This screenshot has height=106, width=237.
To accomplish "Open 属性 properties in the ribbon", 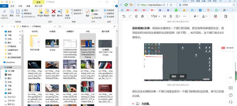I will point(88,13).
